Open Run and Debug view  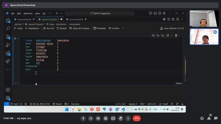(8, 45)
